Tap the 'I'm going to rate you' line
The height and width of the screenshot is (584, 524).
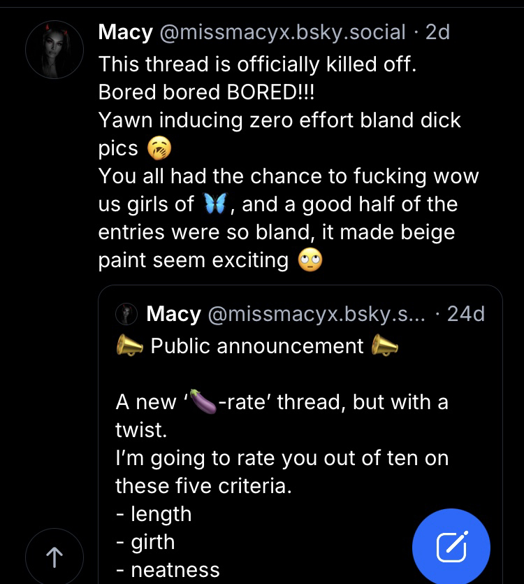click(x=282, y=459)
